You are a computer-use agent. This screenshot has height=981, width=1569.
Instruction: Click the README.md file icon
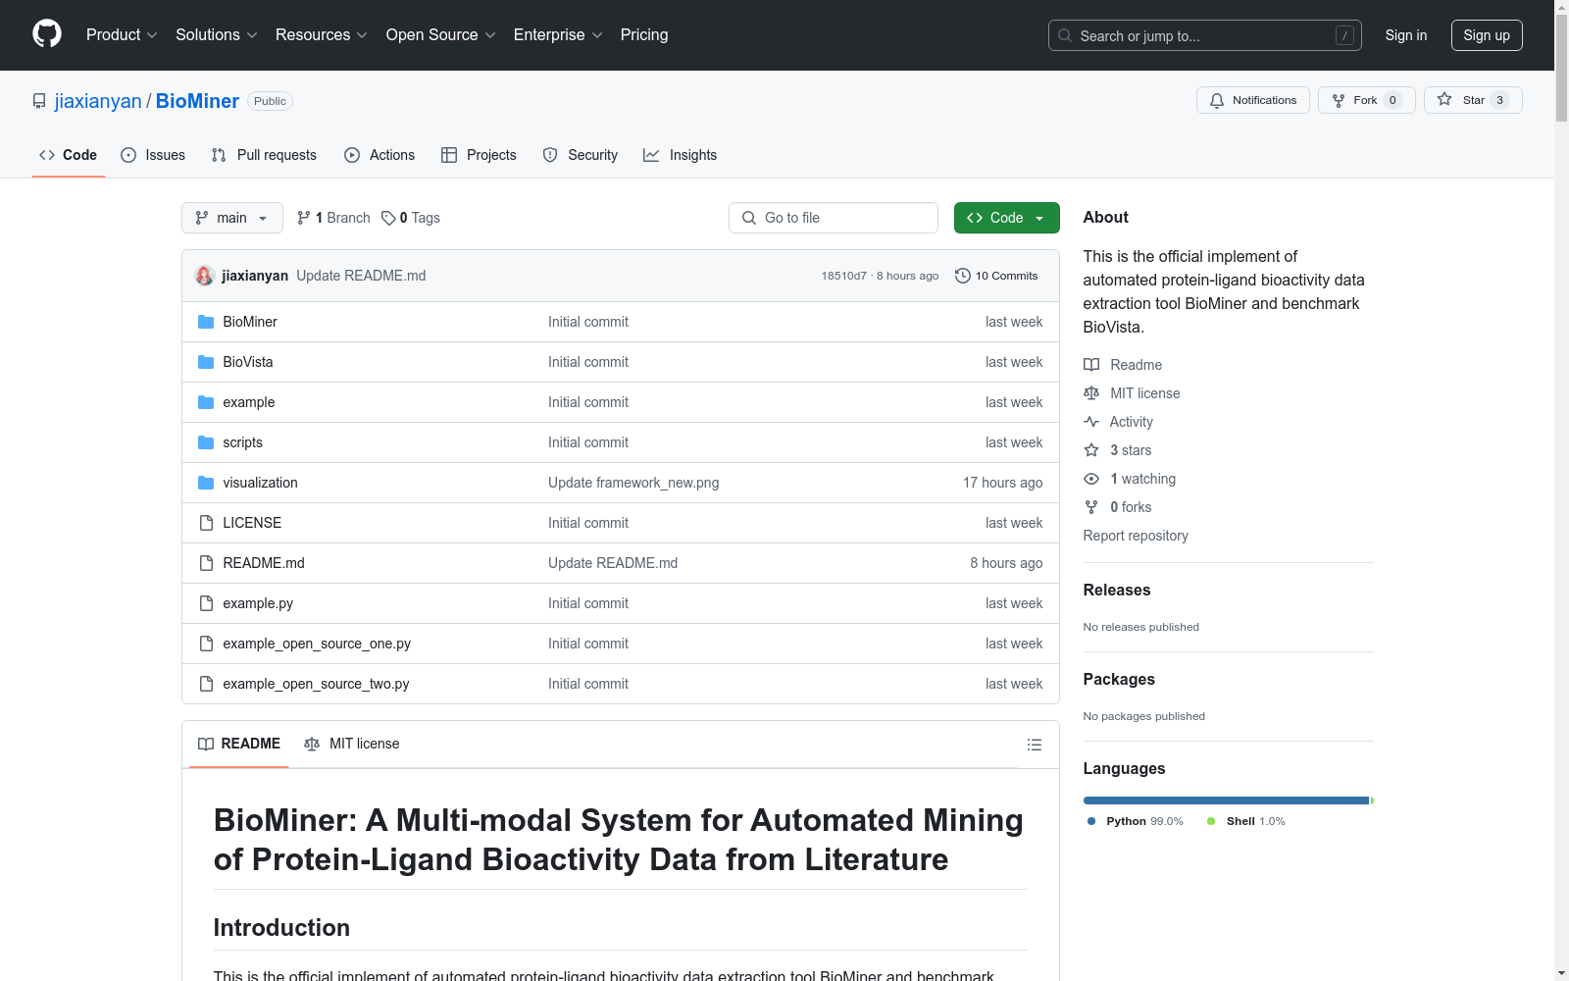[x=206, y=563]
